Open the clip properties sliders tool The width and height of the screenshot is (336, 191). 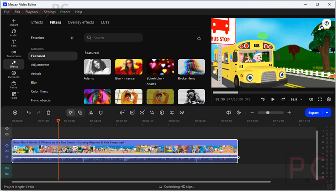(x=172, y=113)
